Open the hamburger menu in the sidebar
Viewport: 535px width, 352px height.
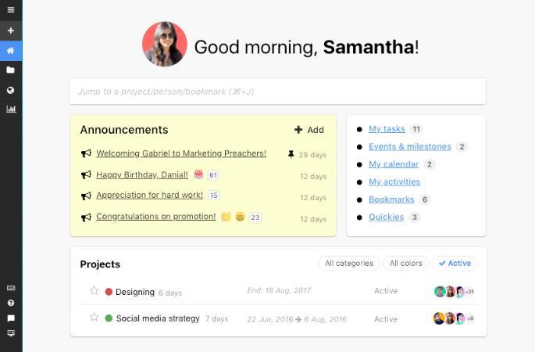(11, 10)
